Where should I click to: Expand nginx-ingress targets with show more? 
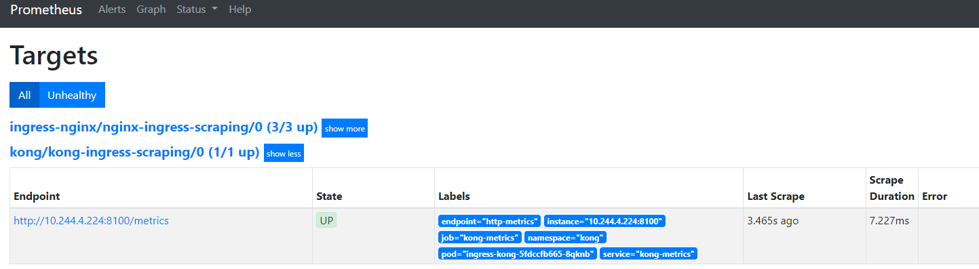point(345,128)
